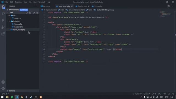This screenshot has height=99, width=176.
Task: Open Spotify from taskbar
Action: pyautogui.click(x=12, y=97)
